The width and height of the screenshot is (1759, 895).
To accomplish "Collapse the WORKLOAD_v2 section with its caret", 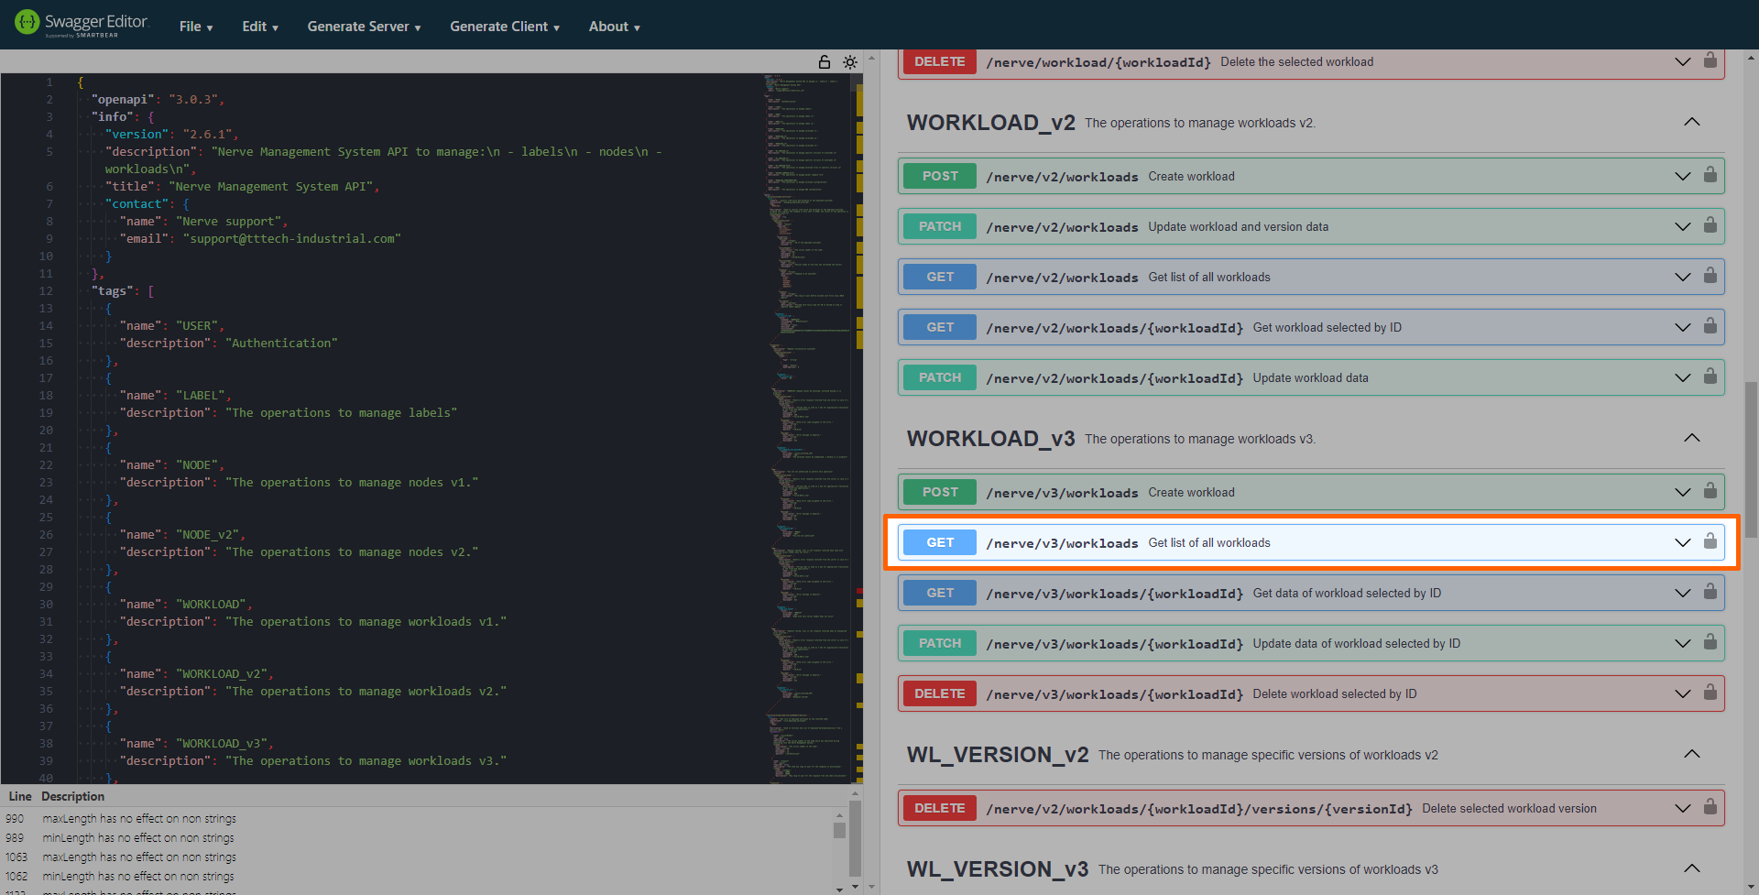I will tap(1691, 121).
